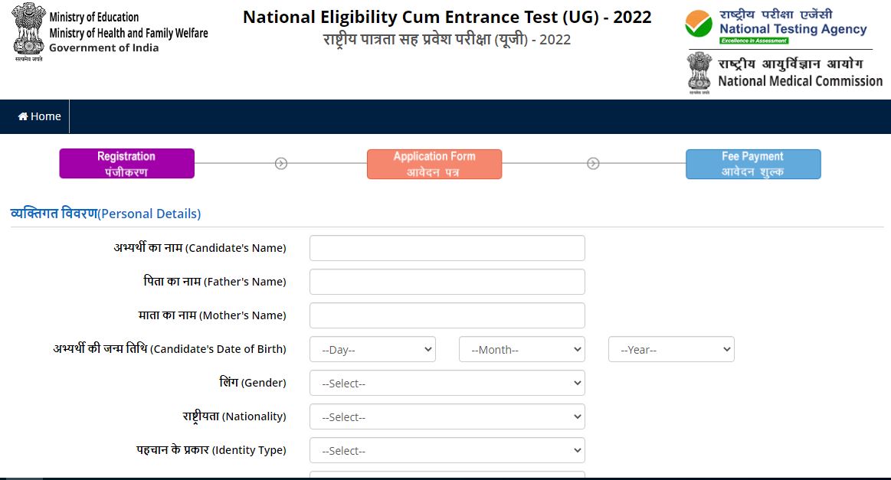This screenshot has height=480, width=891.
Task: Click the arrow connector before Application Form step
Action: (x=281, y=163)
